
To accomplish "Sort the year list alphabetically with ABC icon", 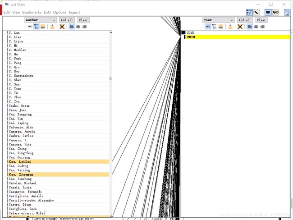I will (x=208, y=27).
